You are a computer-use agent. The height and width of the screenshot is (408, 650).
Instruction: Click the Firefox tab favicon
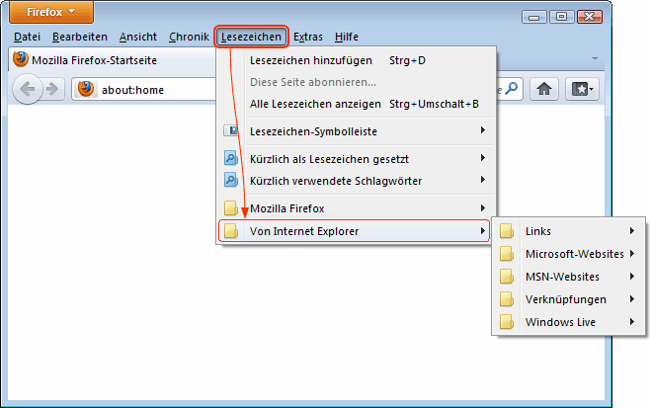pyautogui.click(x=21, y=59)
